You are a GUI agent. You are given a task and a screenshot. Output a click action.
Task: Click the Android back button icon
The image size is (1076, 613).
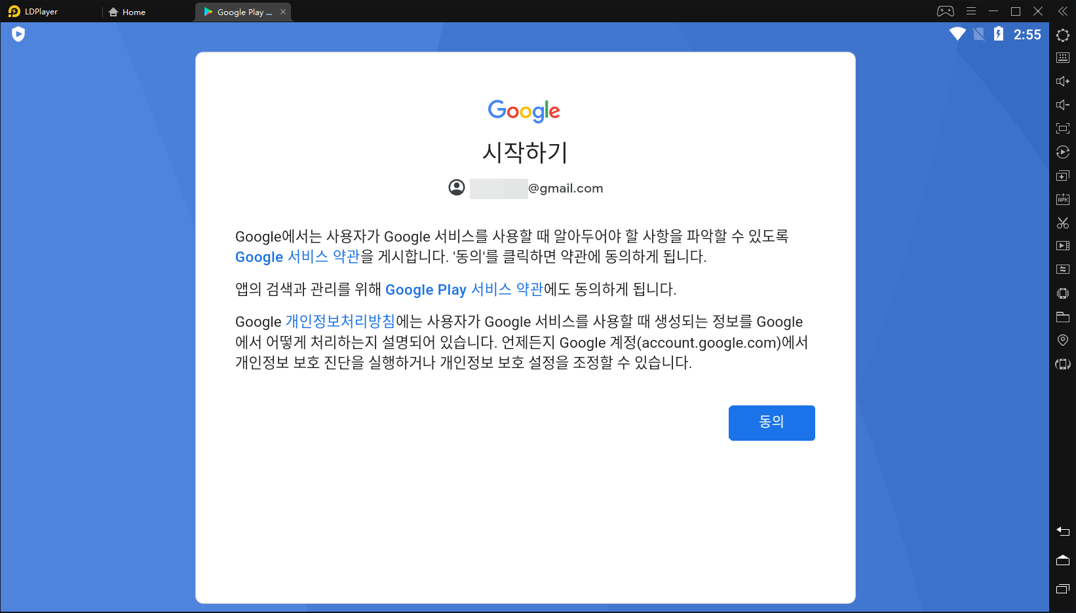pyautogui.click(x=1063, y=531)
